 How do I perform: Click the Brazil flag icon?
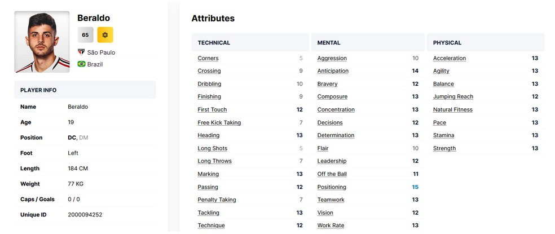[x=81, y=64]
